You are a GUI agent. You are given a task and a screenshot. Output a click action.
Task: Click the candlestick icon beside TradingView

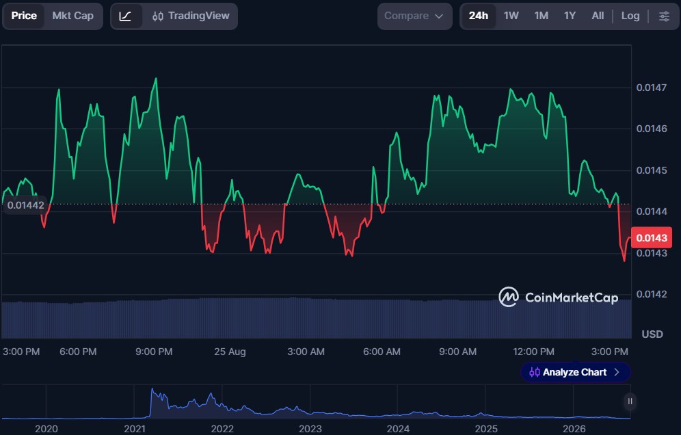click(158, 16)
